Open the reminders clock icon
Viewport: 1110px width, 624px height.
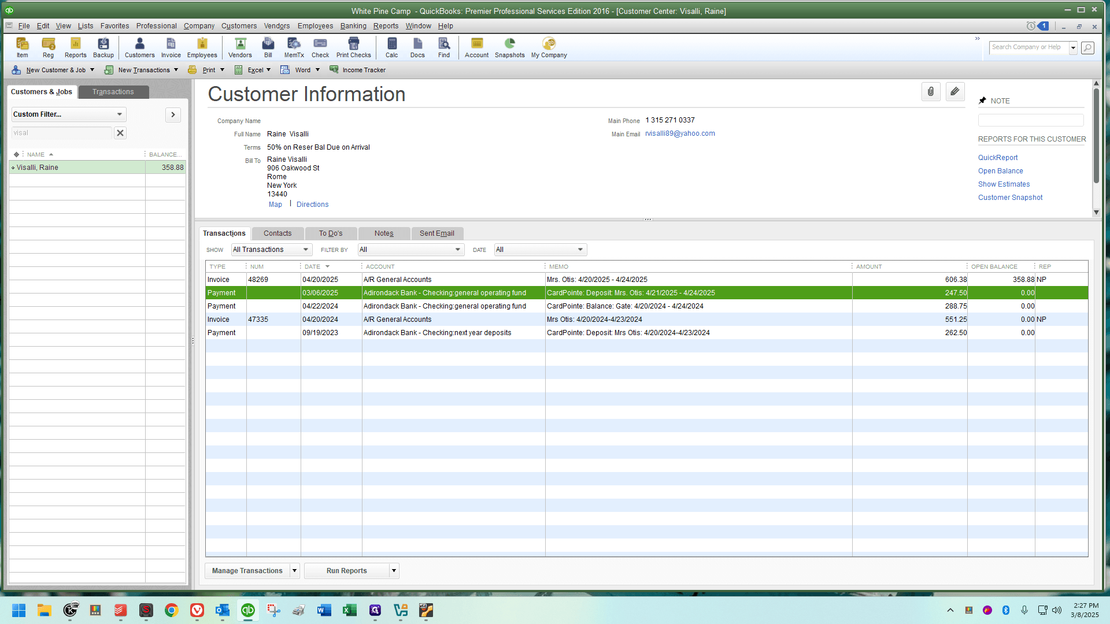1031,26
